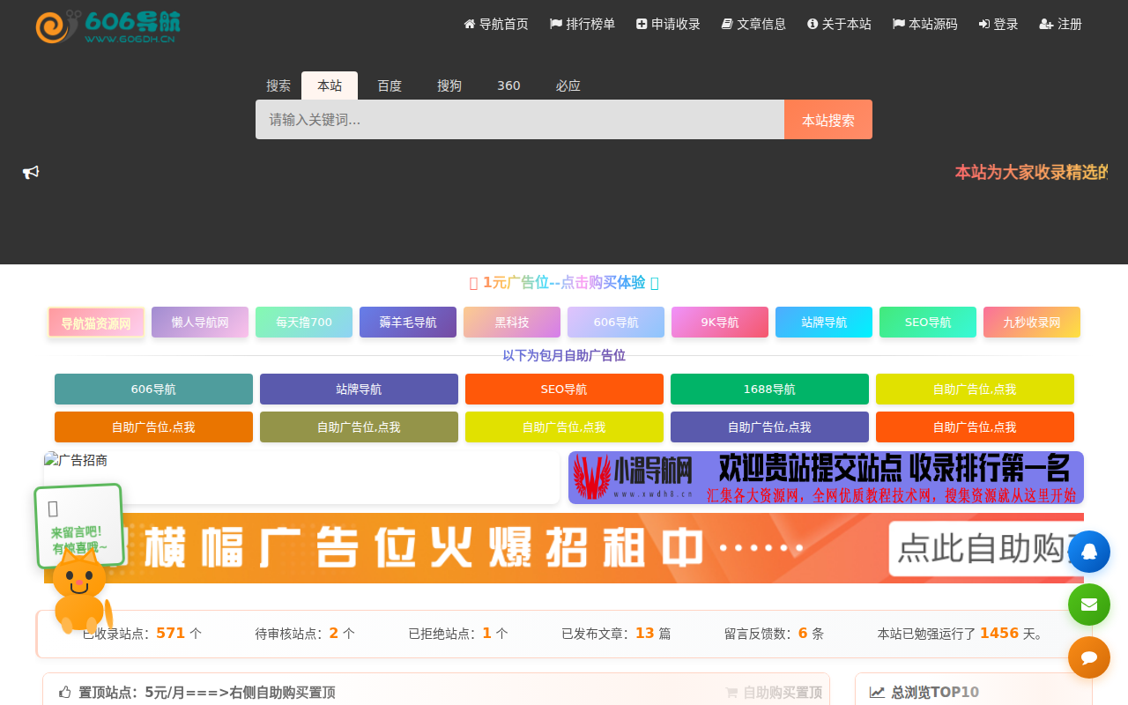Click the 申请收录 plus icon
Screen dimensions: 1128x705
(641, 24)
